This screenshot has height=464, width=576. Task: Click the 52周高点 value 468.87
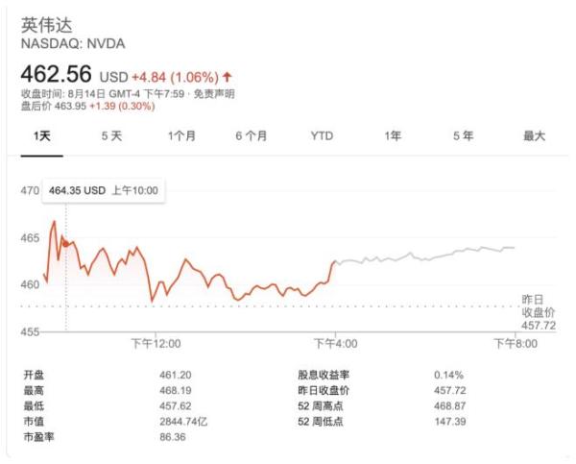pos(448,405)
